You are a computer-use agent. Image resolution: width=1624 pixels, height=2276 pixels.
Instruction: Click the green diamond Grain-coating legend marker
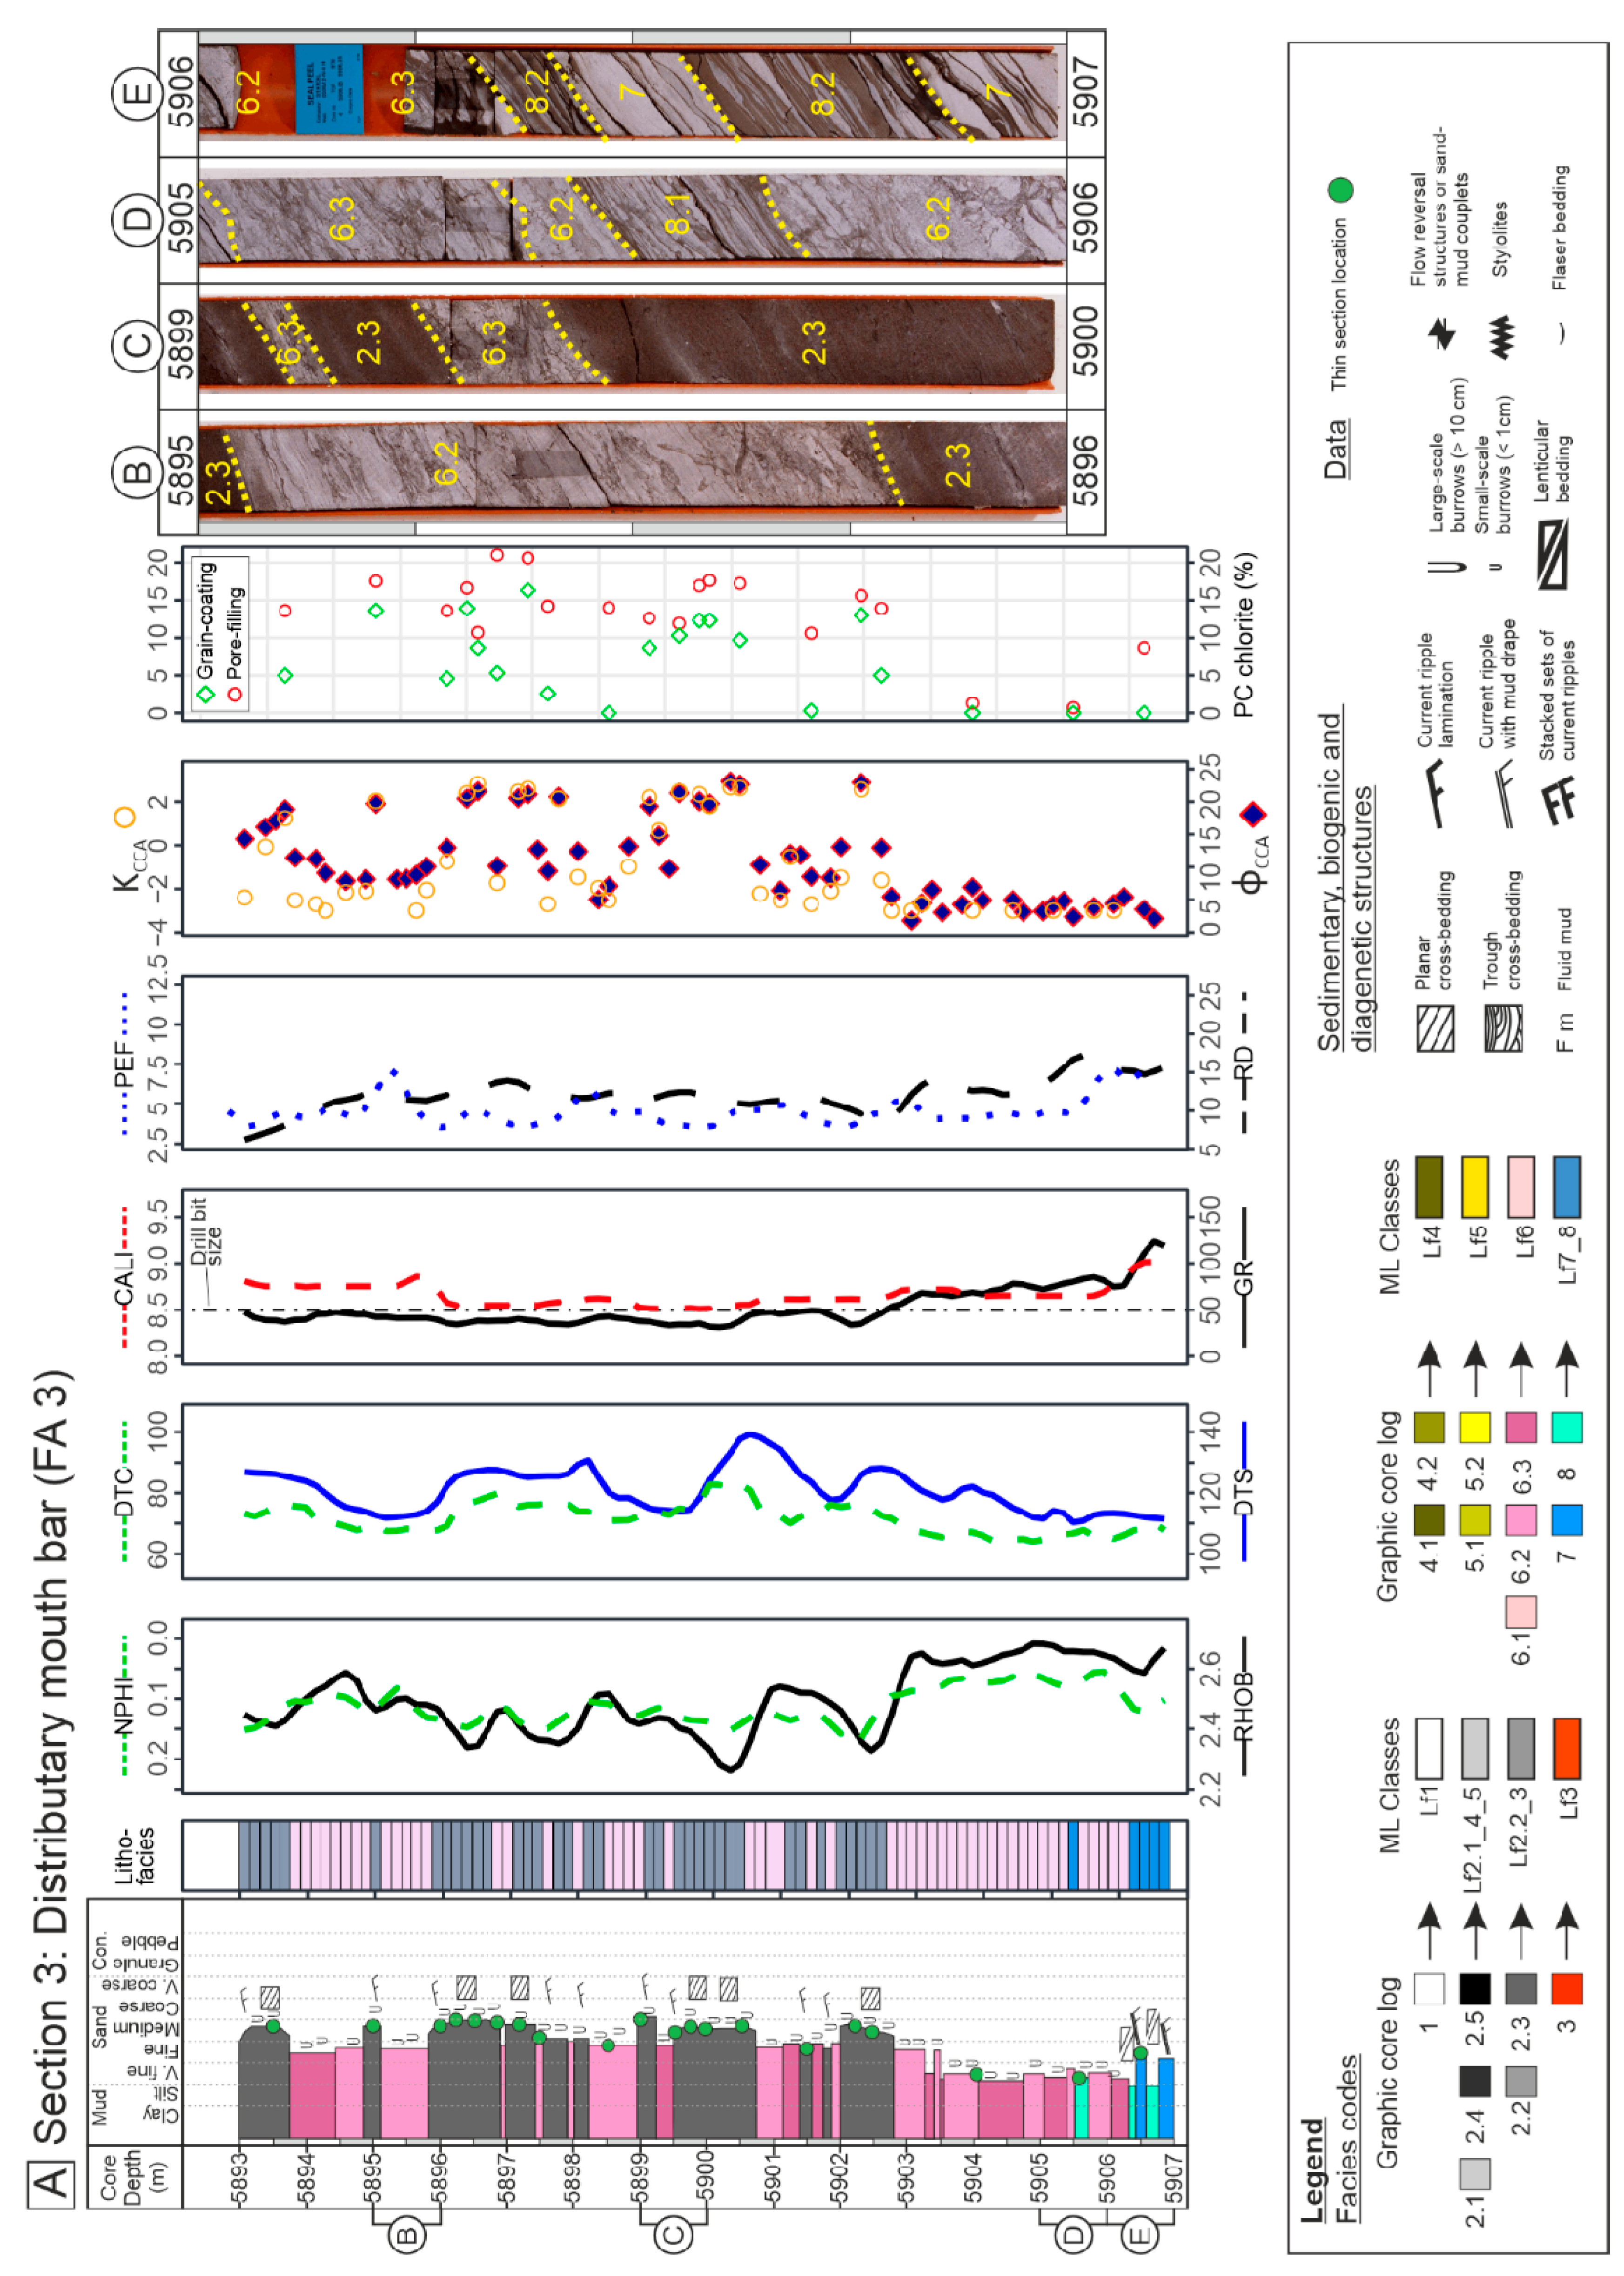206,694
